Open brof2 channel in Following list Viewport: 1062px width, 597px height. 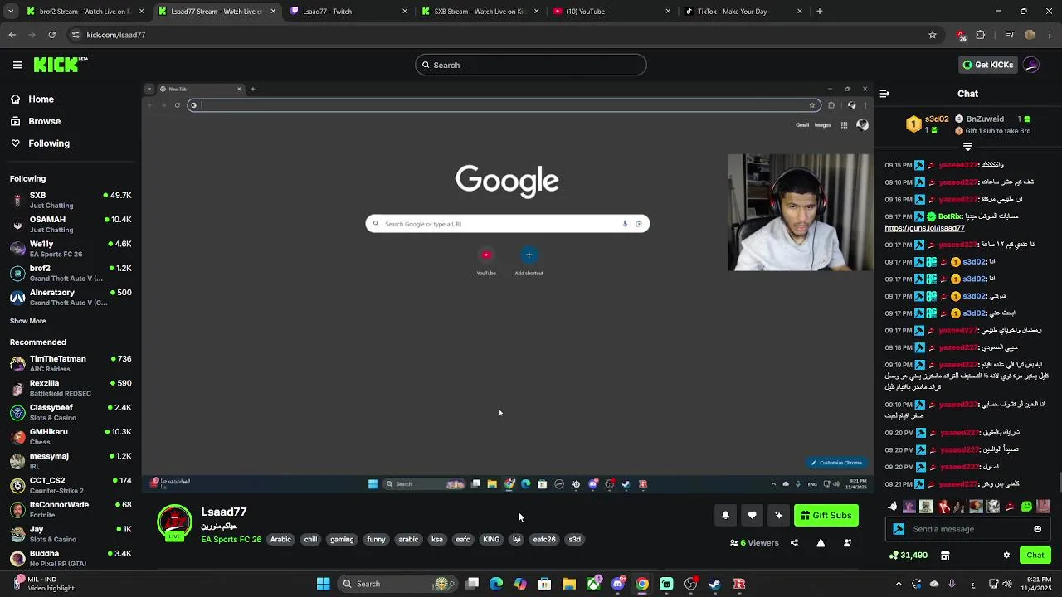click(x=71, y=273)
